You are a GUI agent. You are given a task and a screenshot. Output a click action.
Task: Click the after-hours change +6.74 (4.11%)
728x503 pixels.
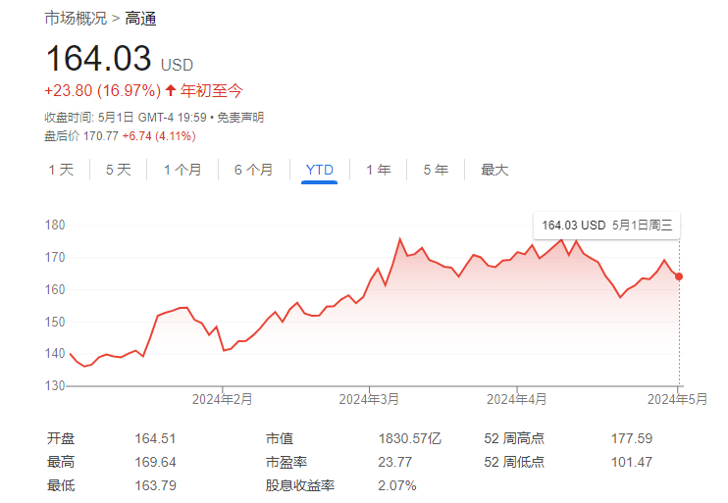point(159,136)
